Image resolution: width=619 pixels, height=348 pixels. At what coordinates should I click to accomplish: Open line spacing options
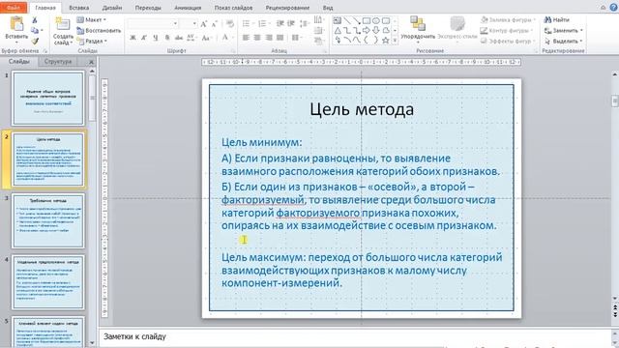coord(304,24)
